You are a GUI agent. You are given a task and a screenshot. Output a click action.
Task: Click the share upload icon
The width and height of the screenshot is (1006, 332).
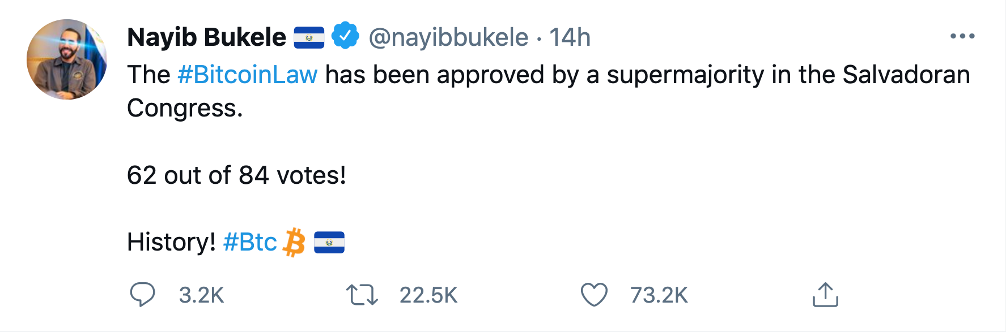click(x=825, y=295)
